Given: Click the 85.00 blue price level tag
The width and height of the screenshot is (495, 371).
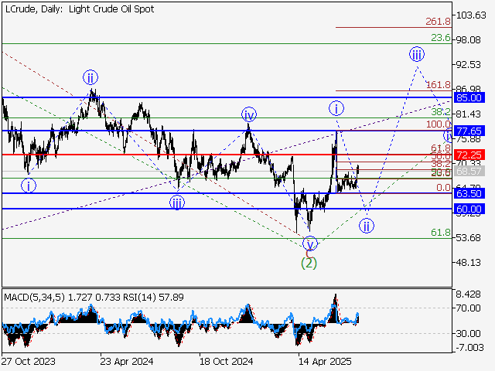Looking at the screenshot, I should [x=469, y=98].
